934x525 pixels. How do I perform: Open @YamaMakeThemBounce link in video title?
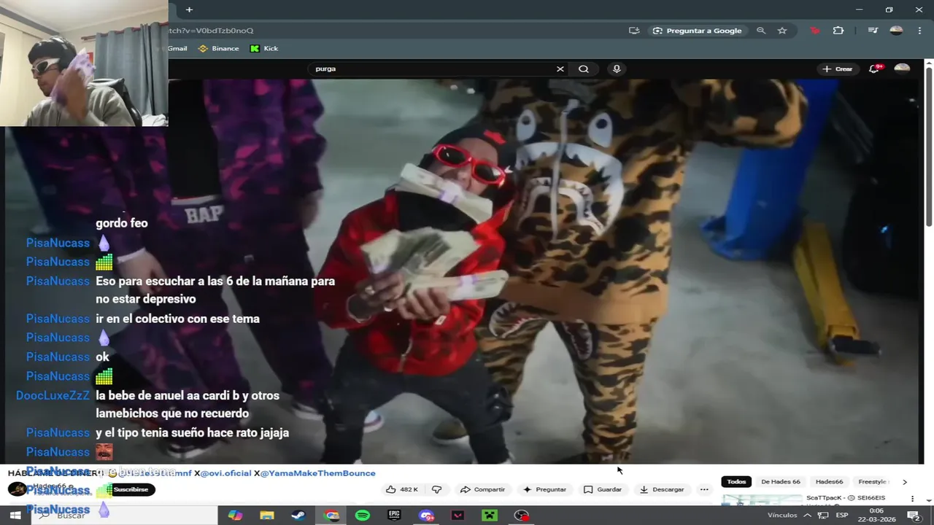pos(317,473)
